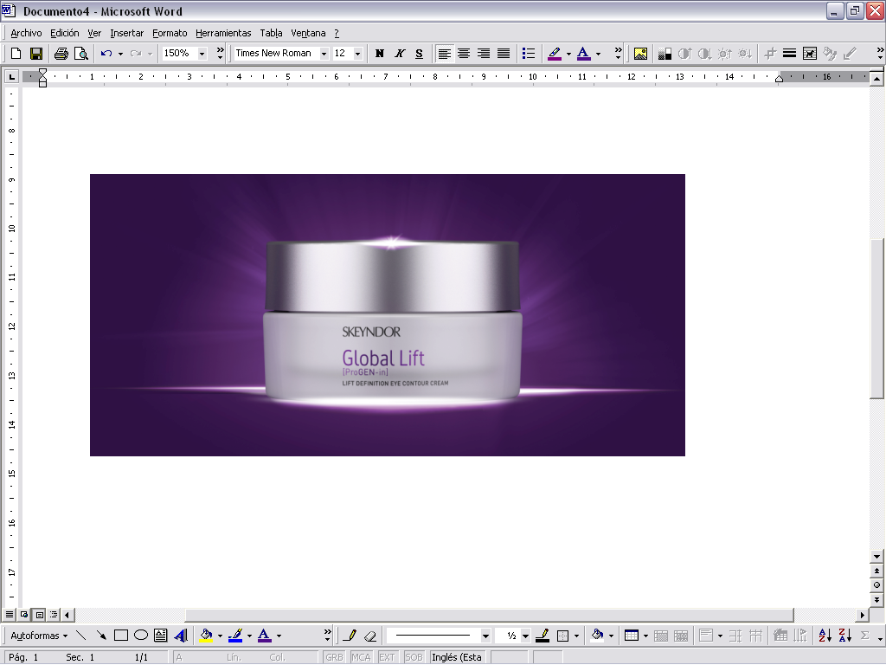Image resolution: width=886 pixels, height=665 pixels.
Task: Open the Herramientas menu
Action: [223, 33]
